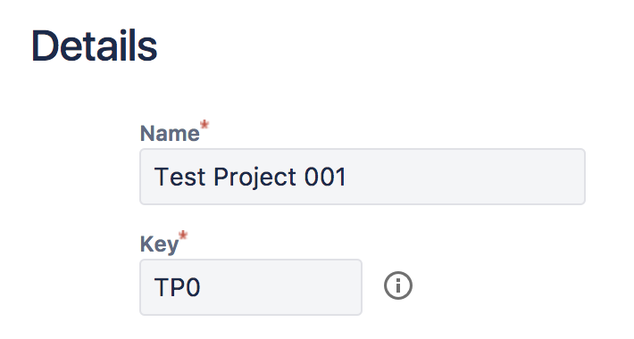The width and height of the screenshot is (634, 339).
Task: Click the final '1' in project name
Action: click(x=340, y=177)
